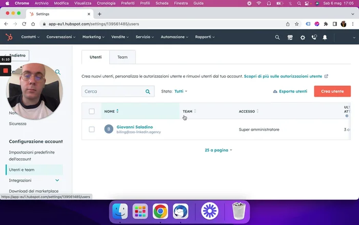Open the Marketing navigation menu
This screenshot has width=359, height=225.
(93, 37)
